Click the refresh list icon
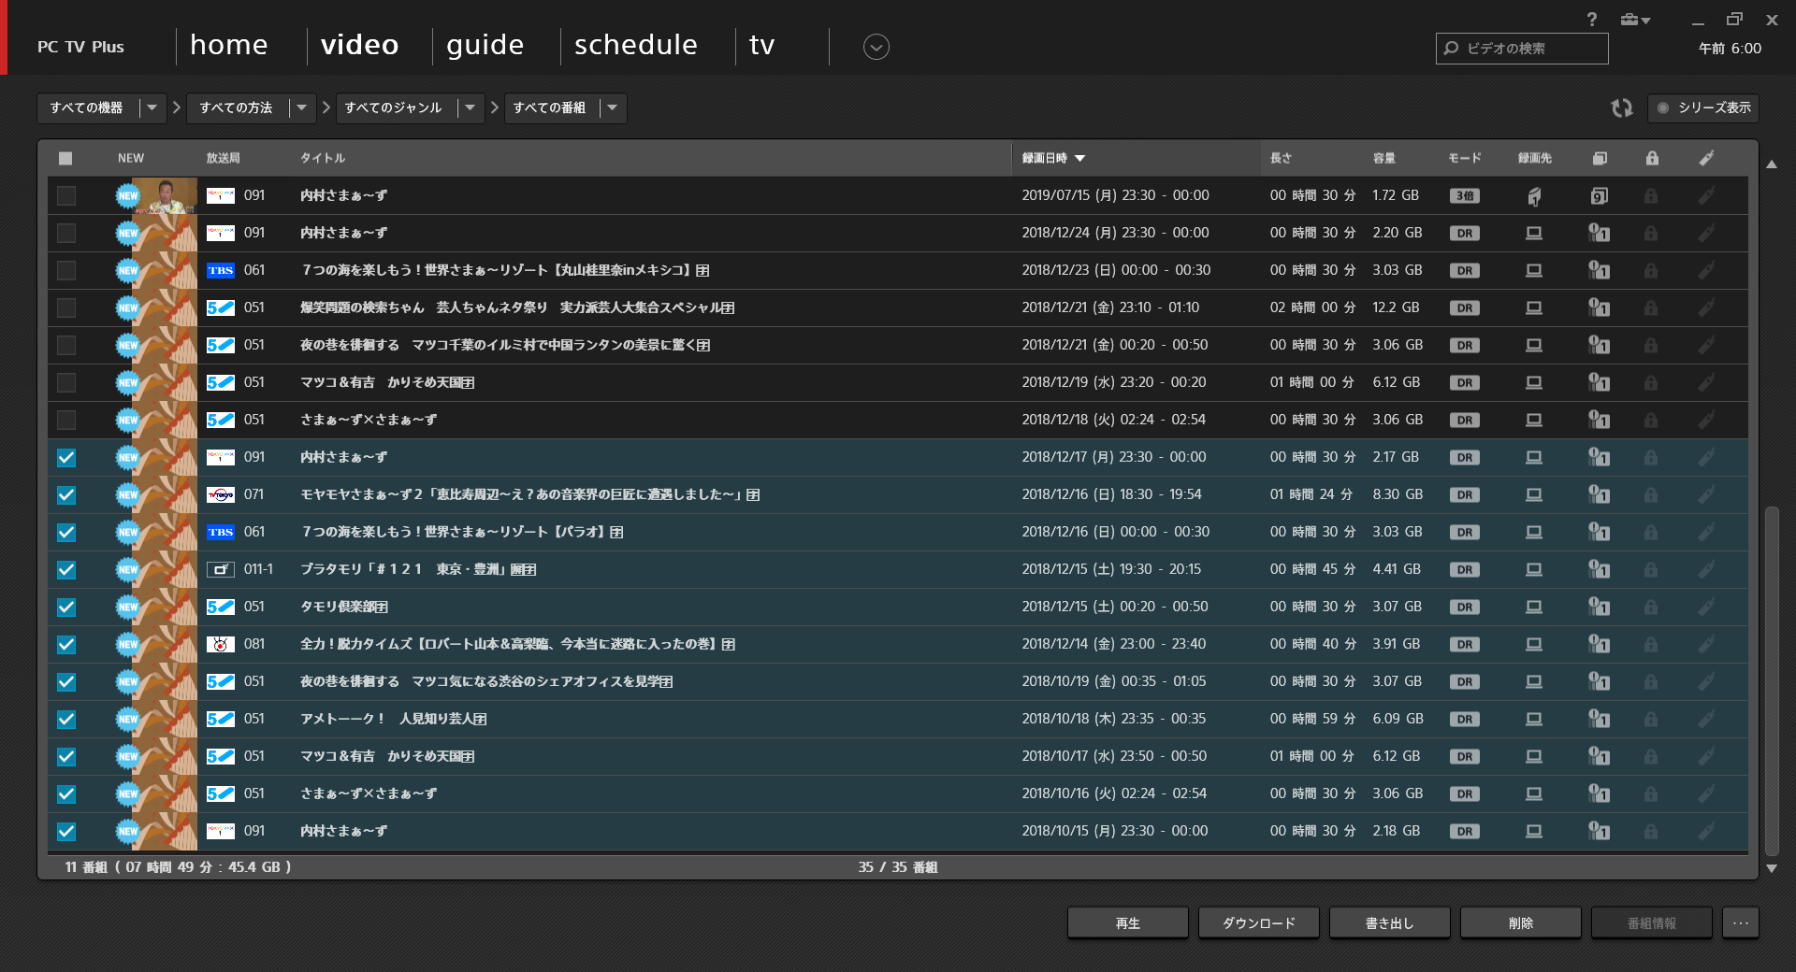This screenshot has height=972, width=1796. coord(1621,108)
